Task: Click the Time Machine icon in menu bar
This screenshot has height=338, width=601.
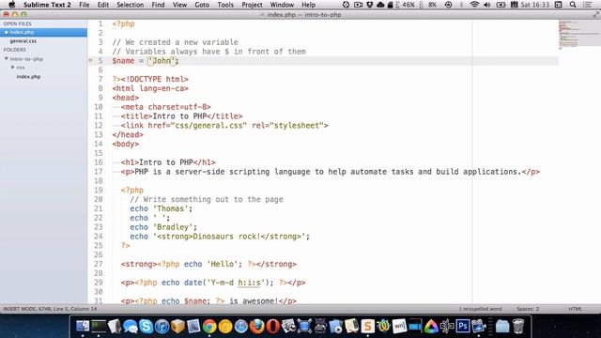Action: pyautogui.click(x=448, y=5)
